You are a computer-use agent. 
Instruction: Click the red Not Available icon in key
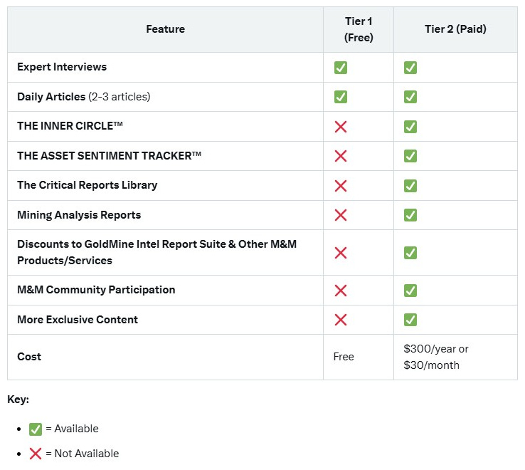coord(35,454)
